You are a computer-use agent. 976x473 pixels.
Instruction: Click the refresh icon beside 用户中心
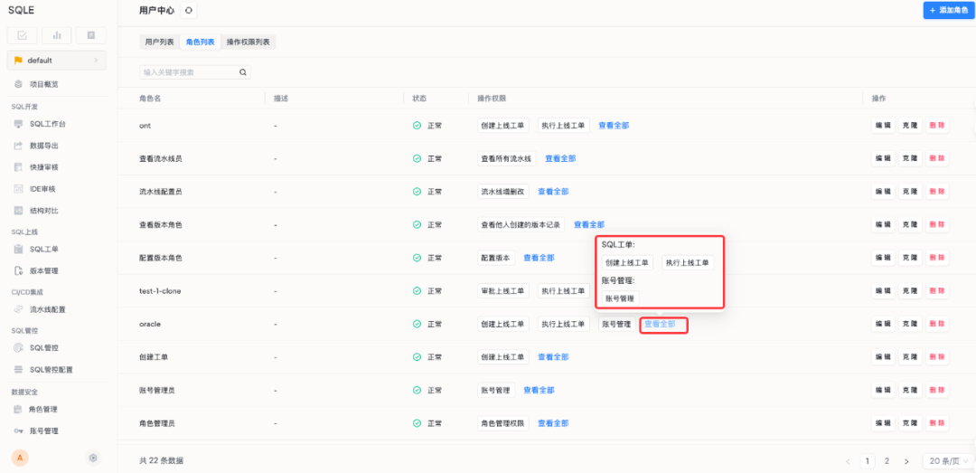pos(188,11)
